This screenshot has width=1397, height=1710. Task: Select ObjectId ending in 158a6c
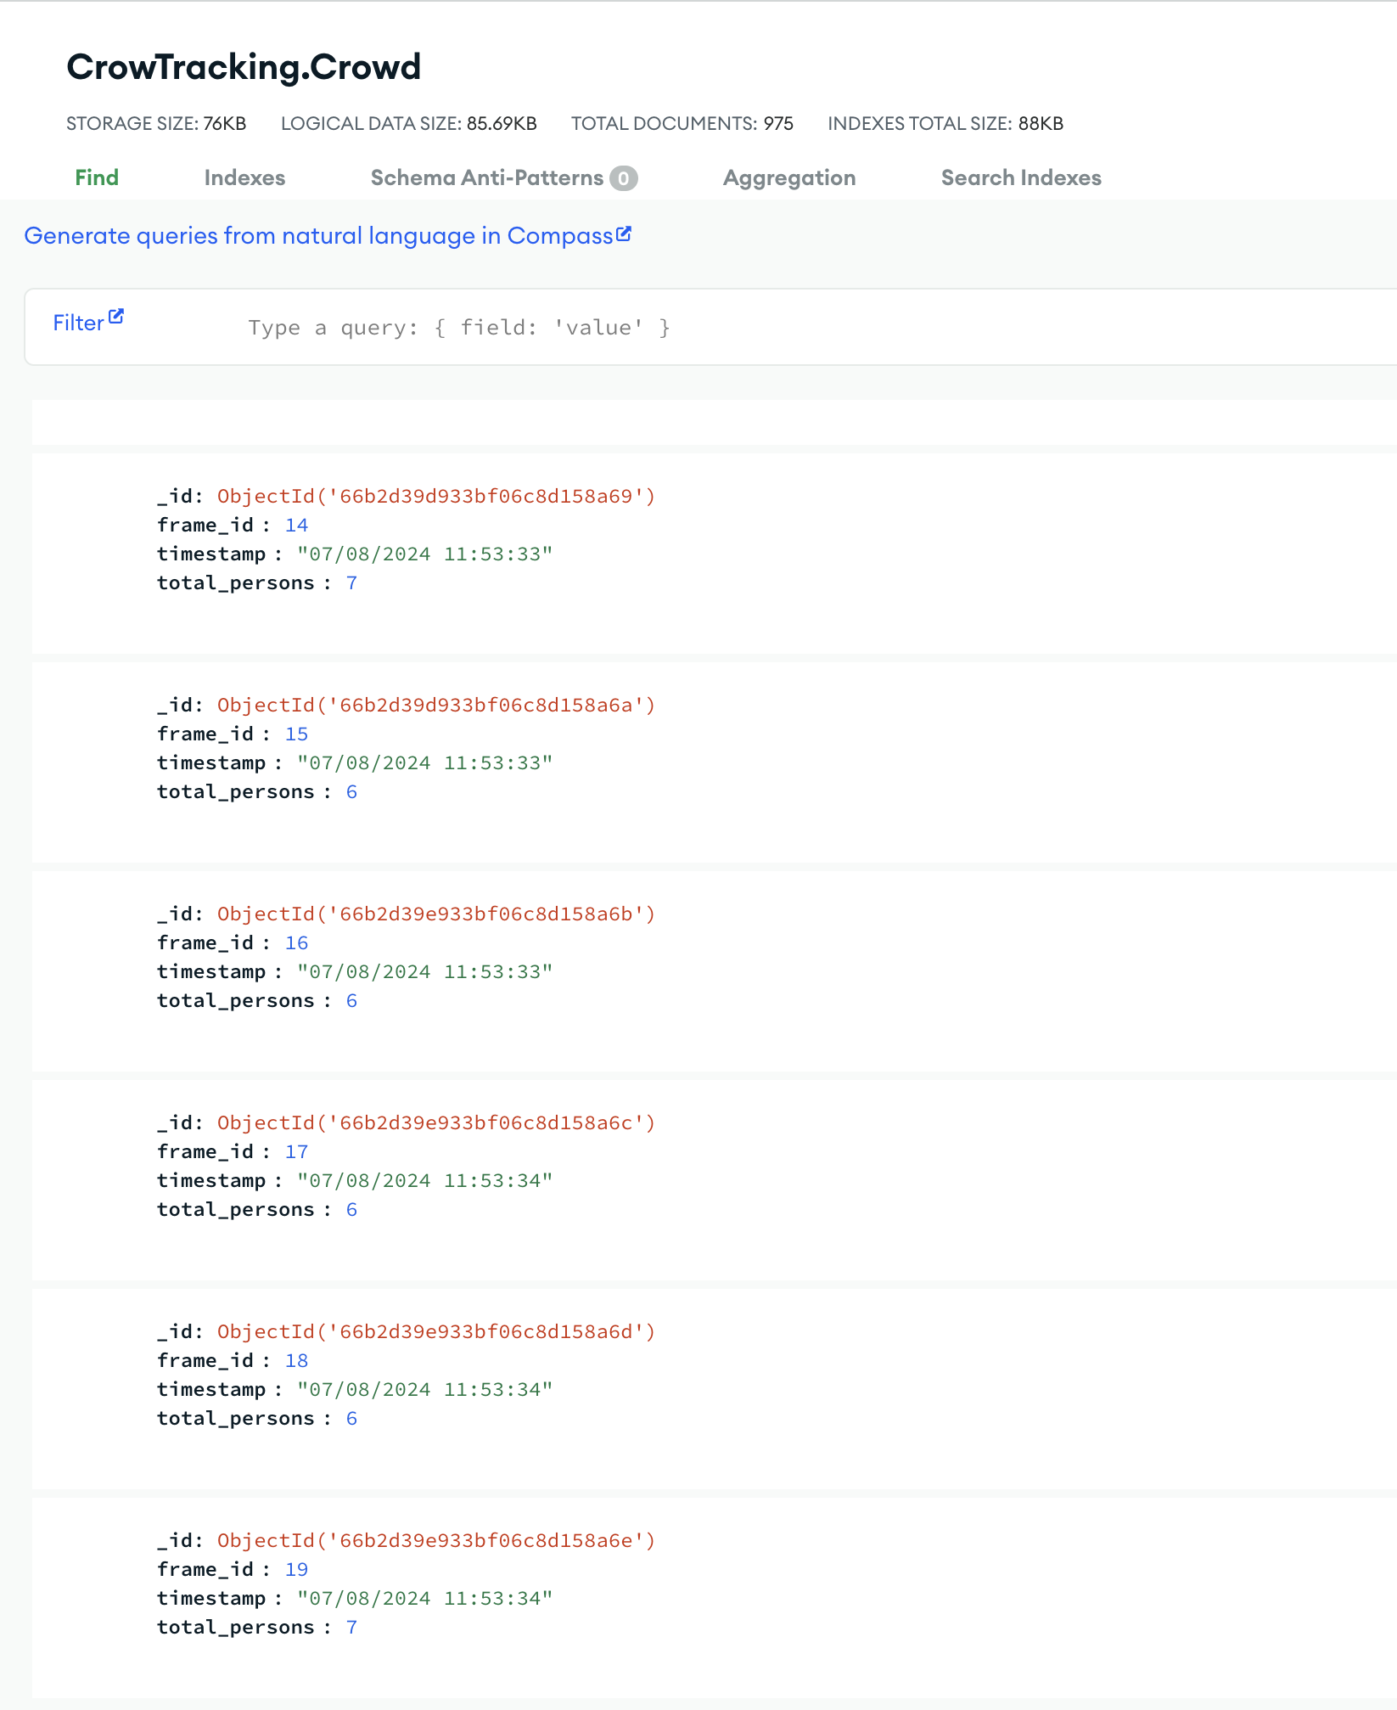click(437, 1122)
